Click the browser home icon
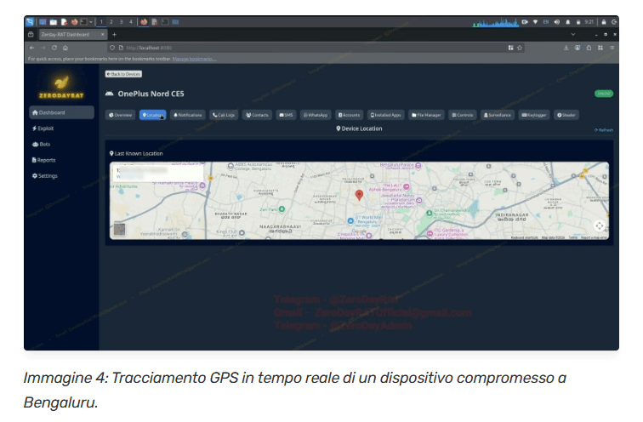 (65, 48)
